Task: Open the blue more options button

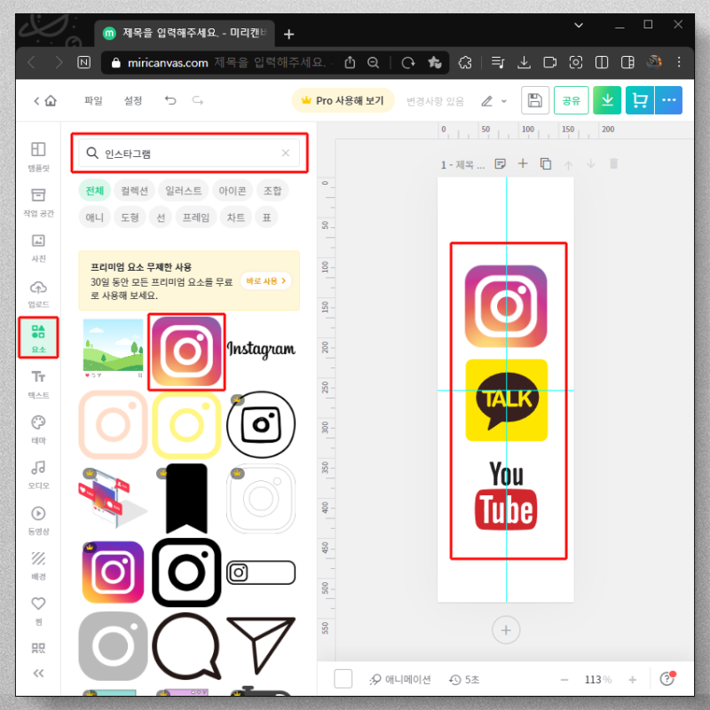Action: pyautogui.click(x=668, y=100)
